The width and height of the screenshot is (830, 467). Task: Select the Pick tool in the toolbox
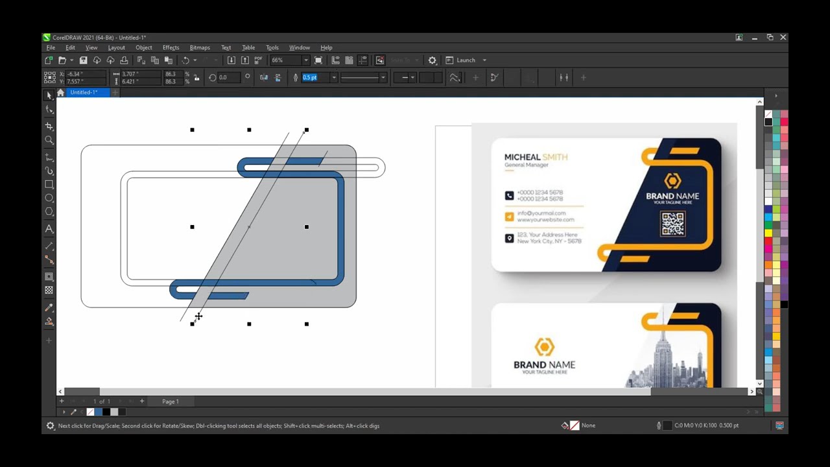pos(49,95)
